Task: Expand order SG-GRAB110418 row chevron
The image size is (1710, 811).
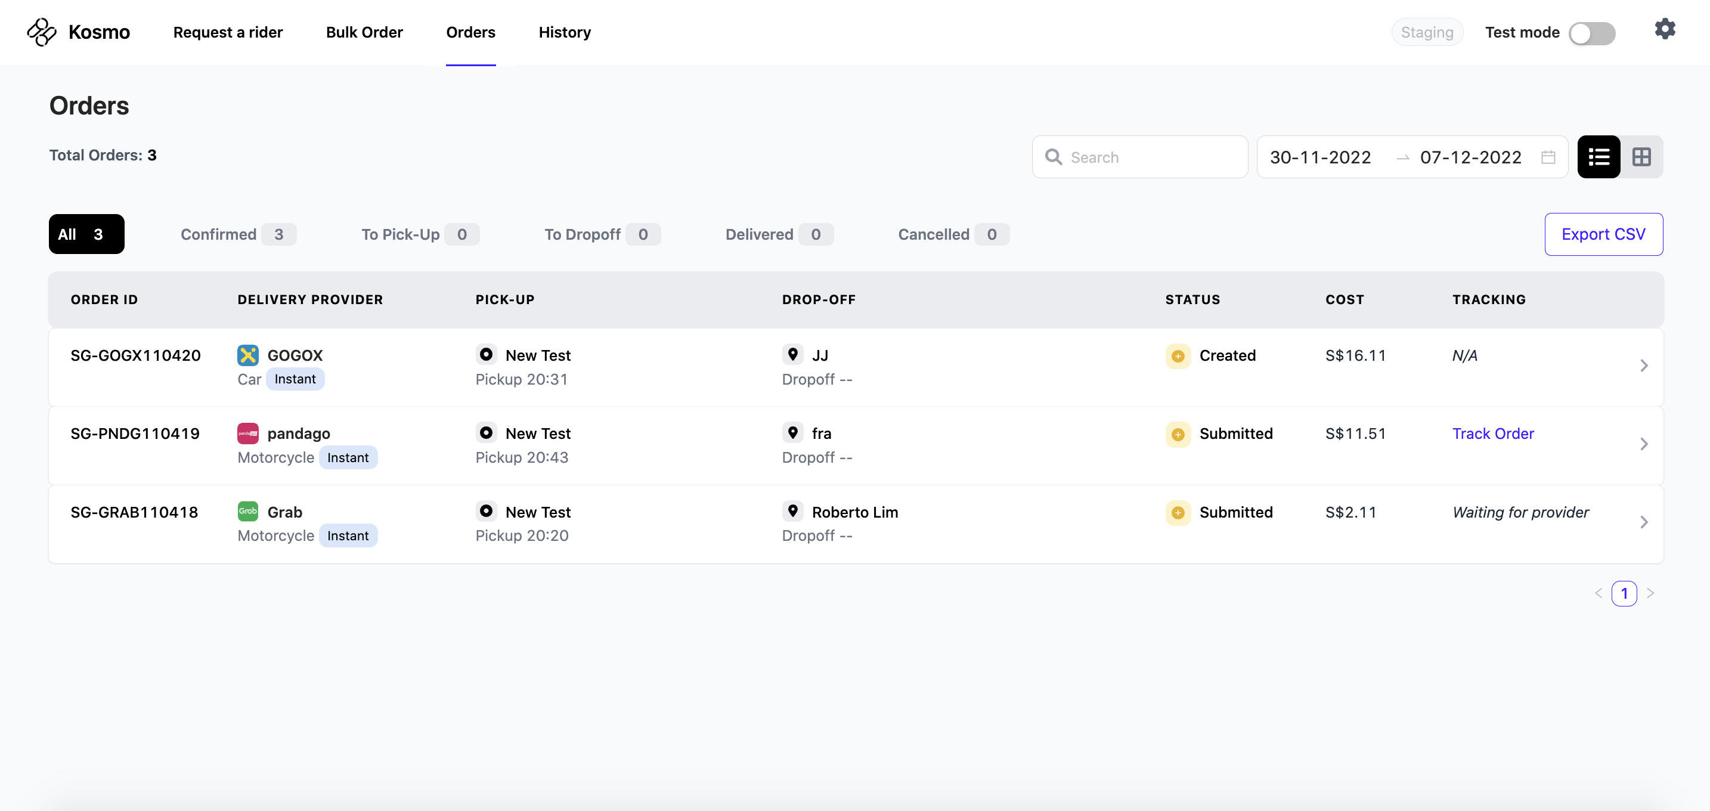Action: [x=1643, y=522]
